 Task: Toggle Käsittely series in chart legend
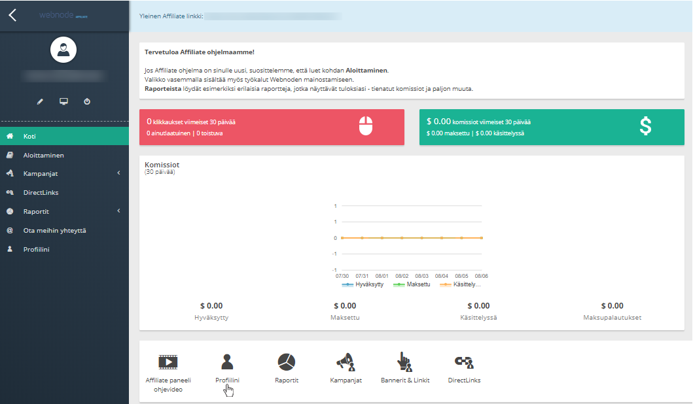click(x=461, y=284)
